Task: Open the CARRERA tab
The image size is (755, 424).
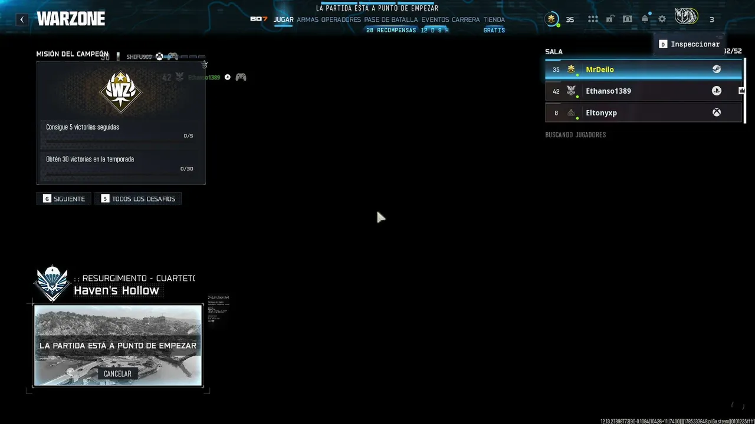Action: (466, 19)
